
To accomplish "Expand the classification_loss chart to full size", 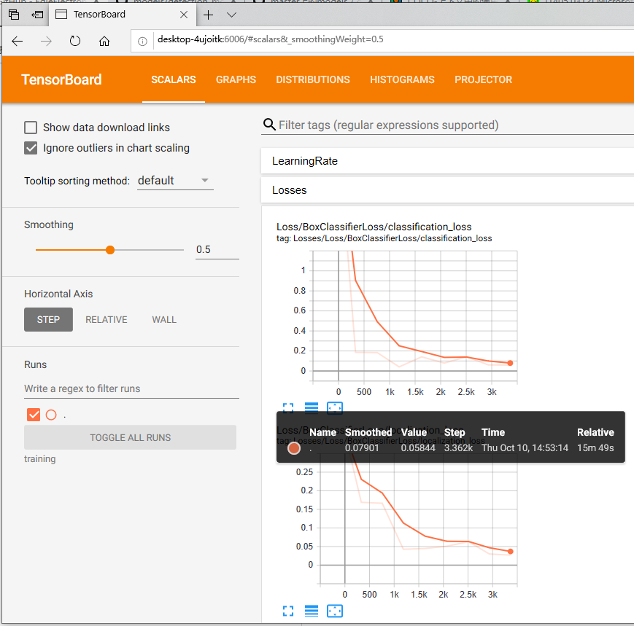I will click(x=288, y=408).
